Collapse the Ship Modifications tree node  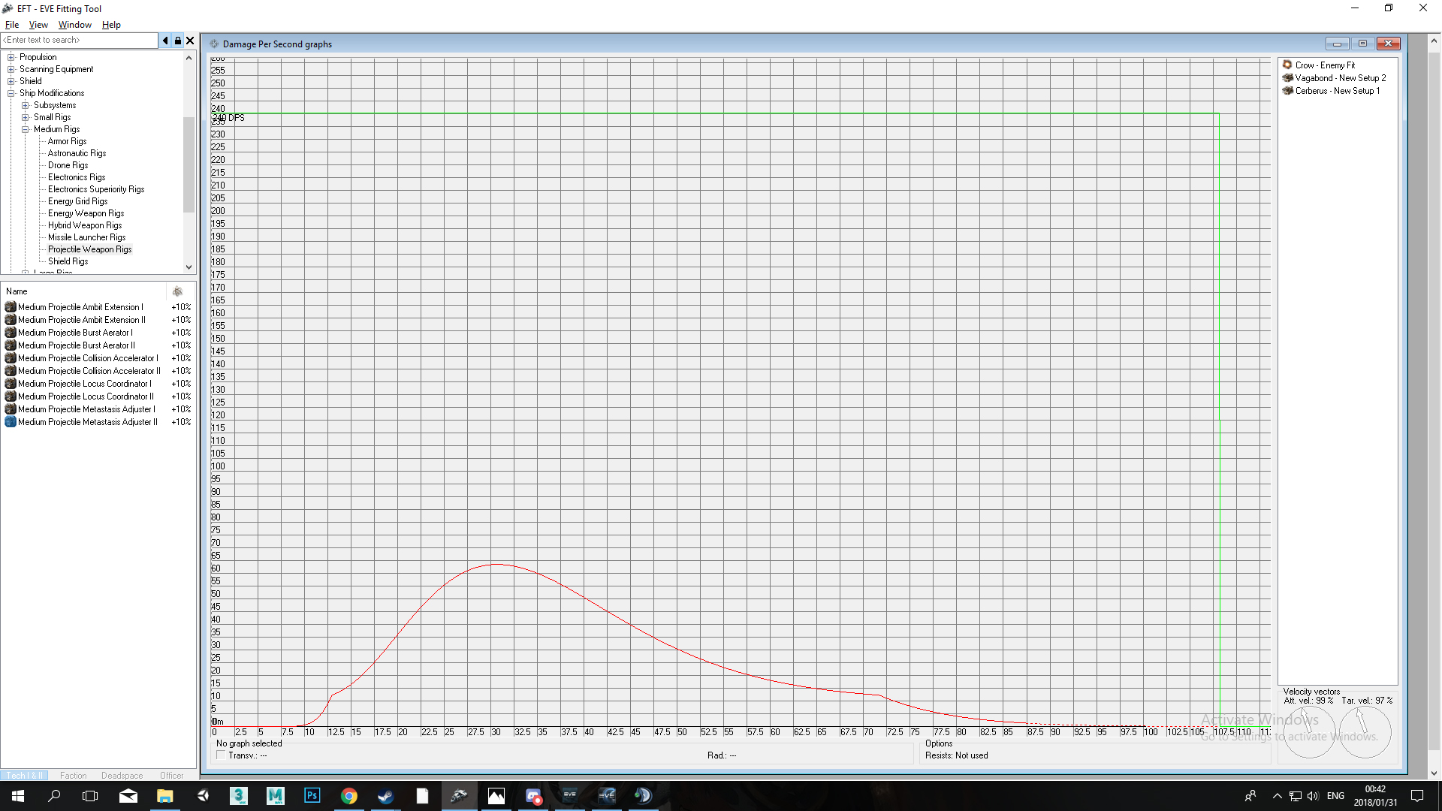(11, 93)
